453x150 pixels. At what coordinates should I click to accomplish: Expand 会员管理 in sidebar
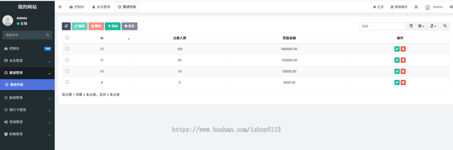(x=27, y=61)
